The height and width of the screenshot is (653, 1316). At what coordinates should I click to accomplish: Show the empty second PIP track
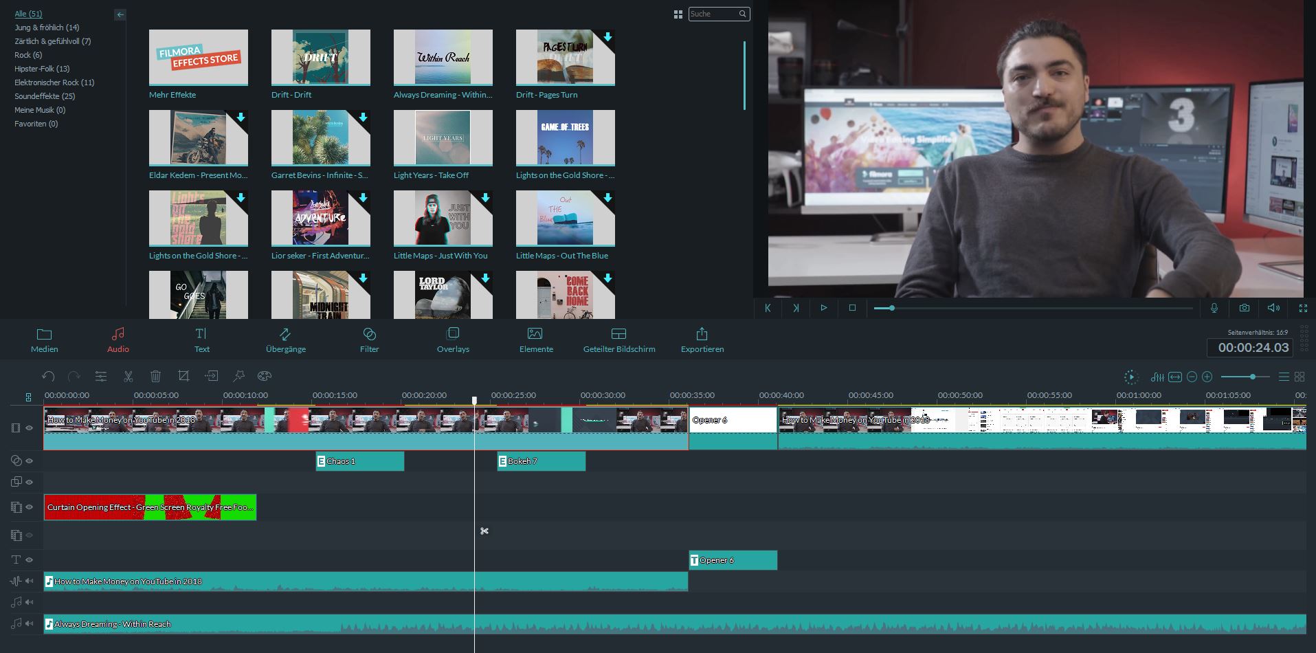coord(30,535)
